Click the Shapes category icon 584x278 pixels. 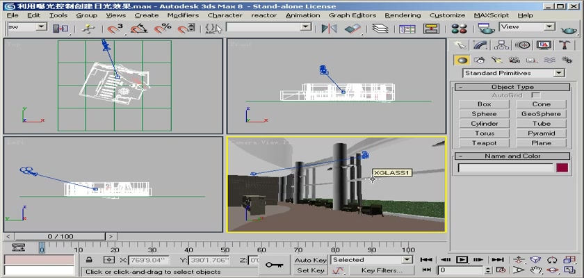[478, 60]
